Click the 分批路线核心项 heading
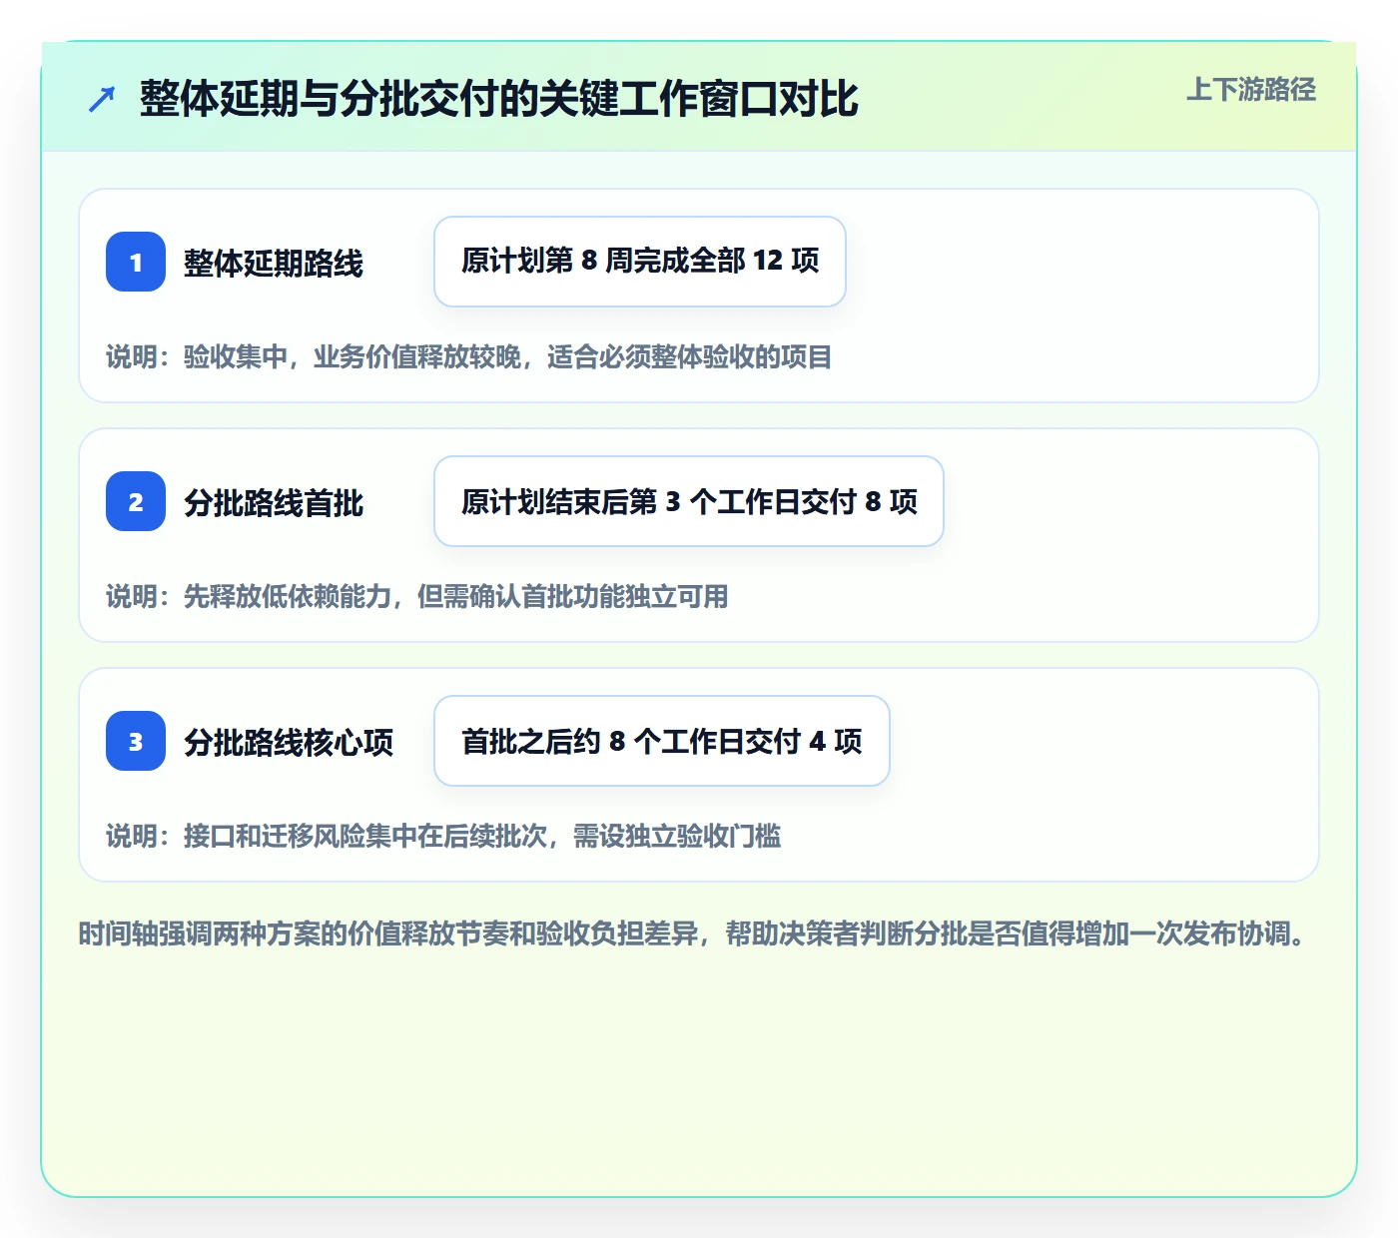 point(289,742)
